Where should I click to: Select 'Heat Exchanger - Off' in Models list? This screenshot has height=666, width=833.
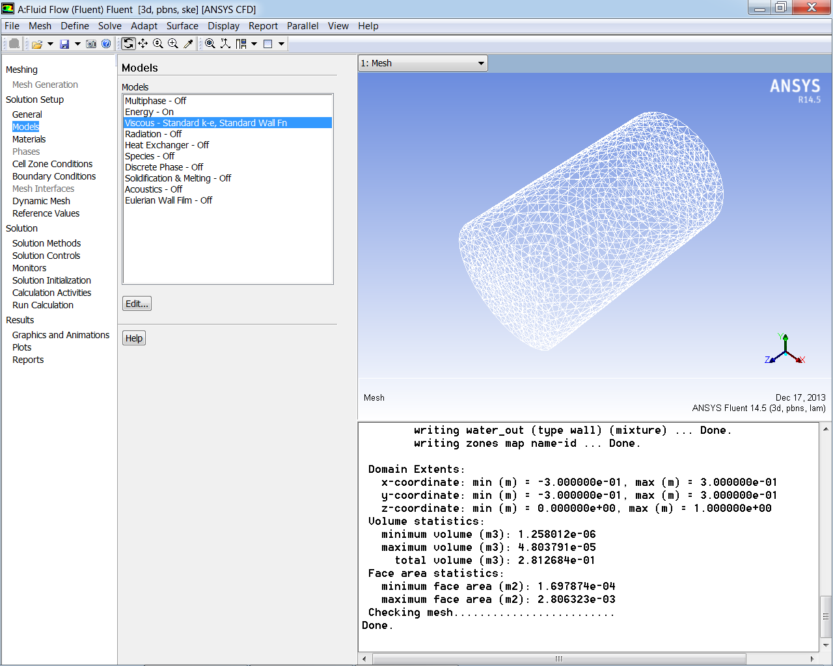tap(228, 145)
